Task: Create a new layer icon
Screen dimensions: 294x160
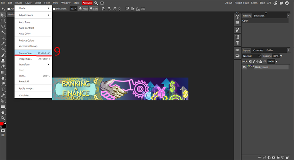Action: [283, 157]
